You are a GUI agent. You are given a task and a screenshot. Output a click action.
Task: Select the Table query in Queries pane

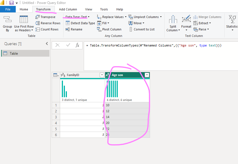pos(25,54)
